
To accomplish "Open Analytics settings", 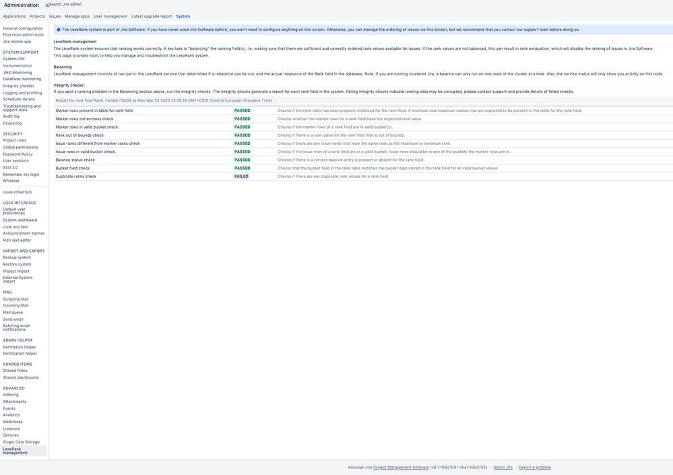I will (11, 415).
